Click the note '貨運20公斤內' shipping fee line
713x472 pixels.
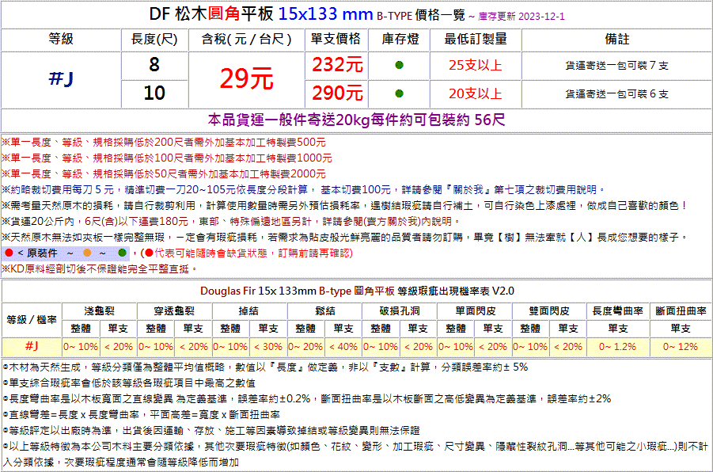pos(231,221)
